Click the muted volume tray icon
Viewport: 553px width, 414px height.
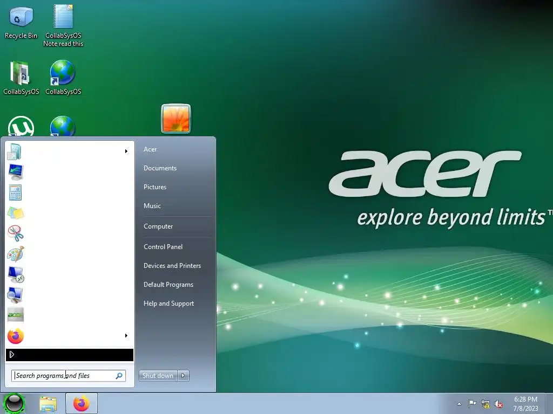498,404
